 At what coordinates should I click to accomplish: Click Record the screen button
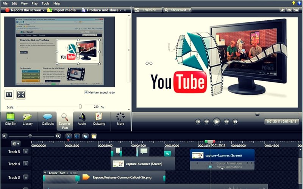pyautogui.click(x=23, y=10)
